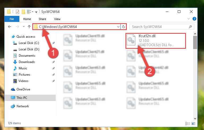
Task: Expand the recent locations dropdown chevron
Action: pyautogui.click(x=24, y=27)
